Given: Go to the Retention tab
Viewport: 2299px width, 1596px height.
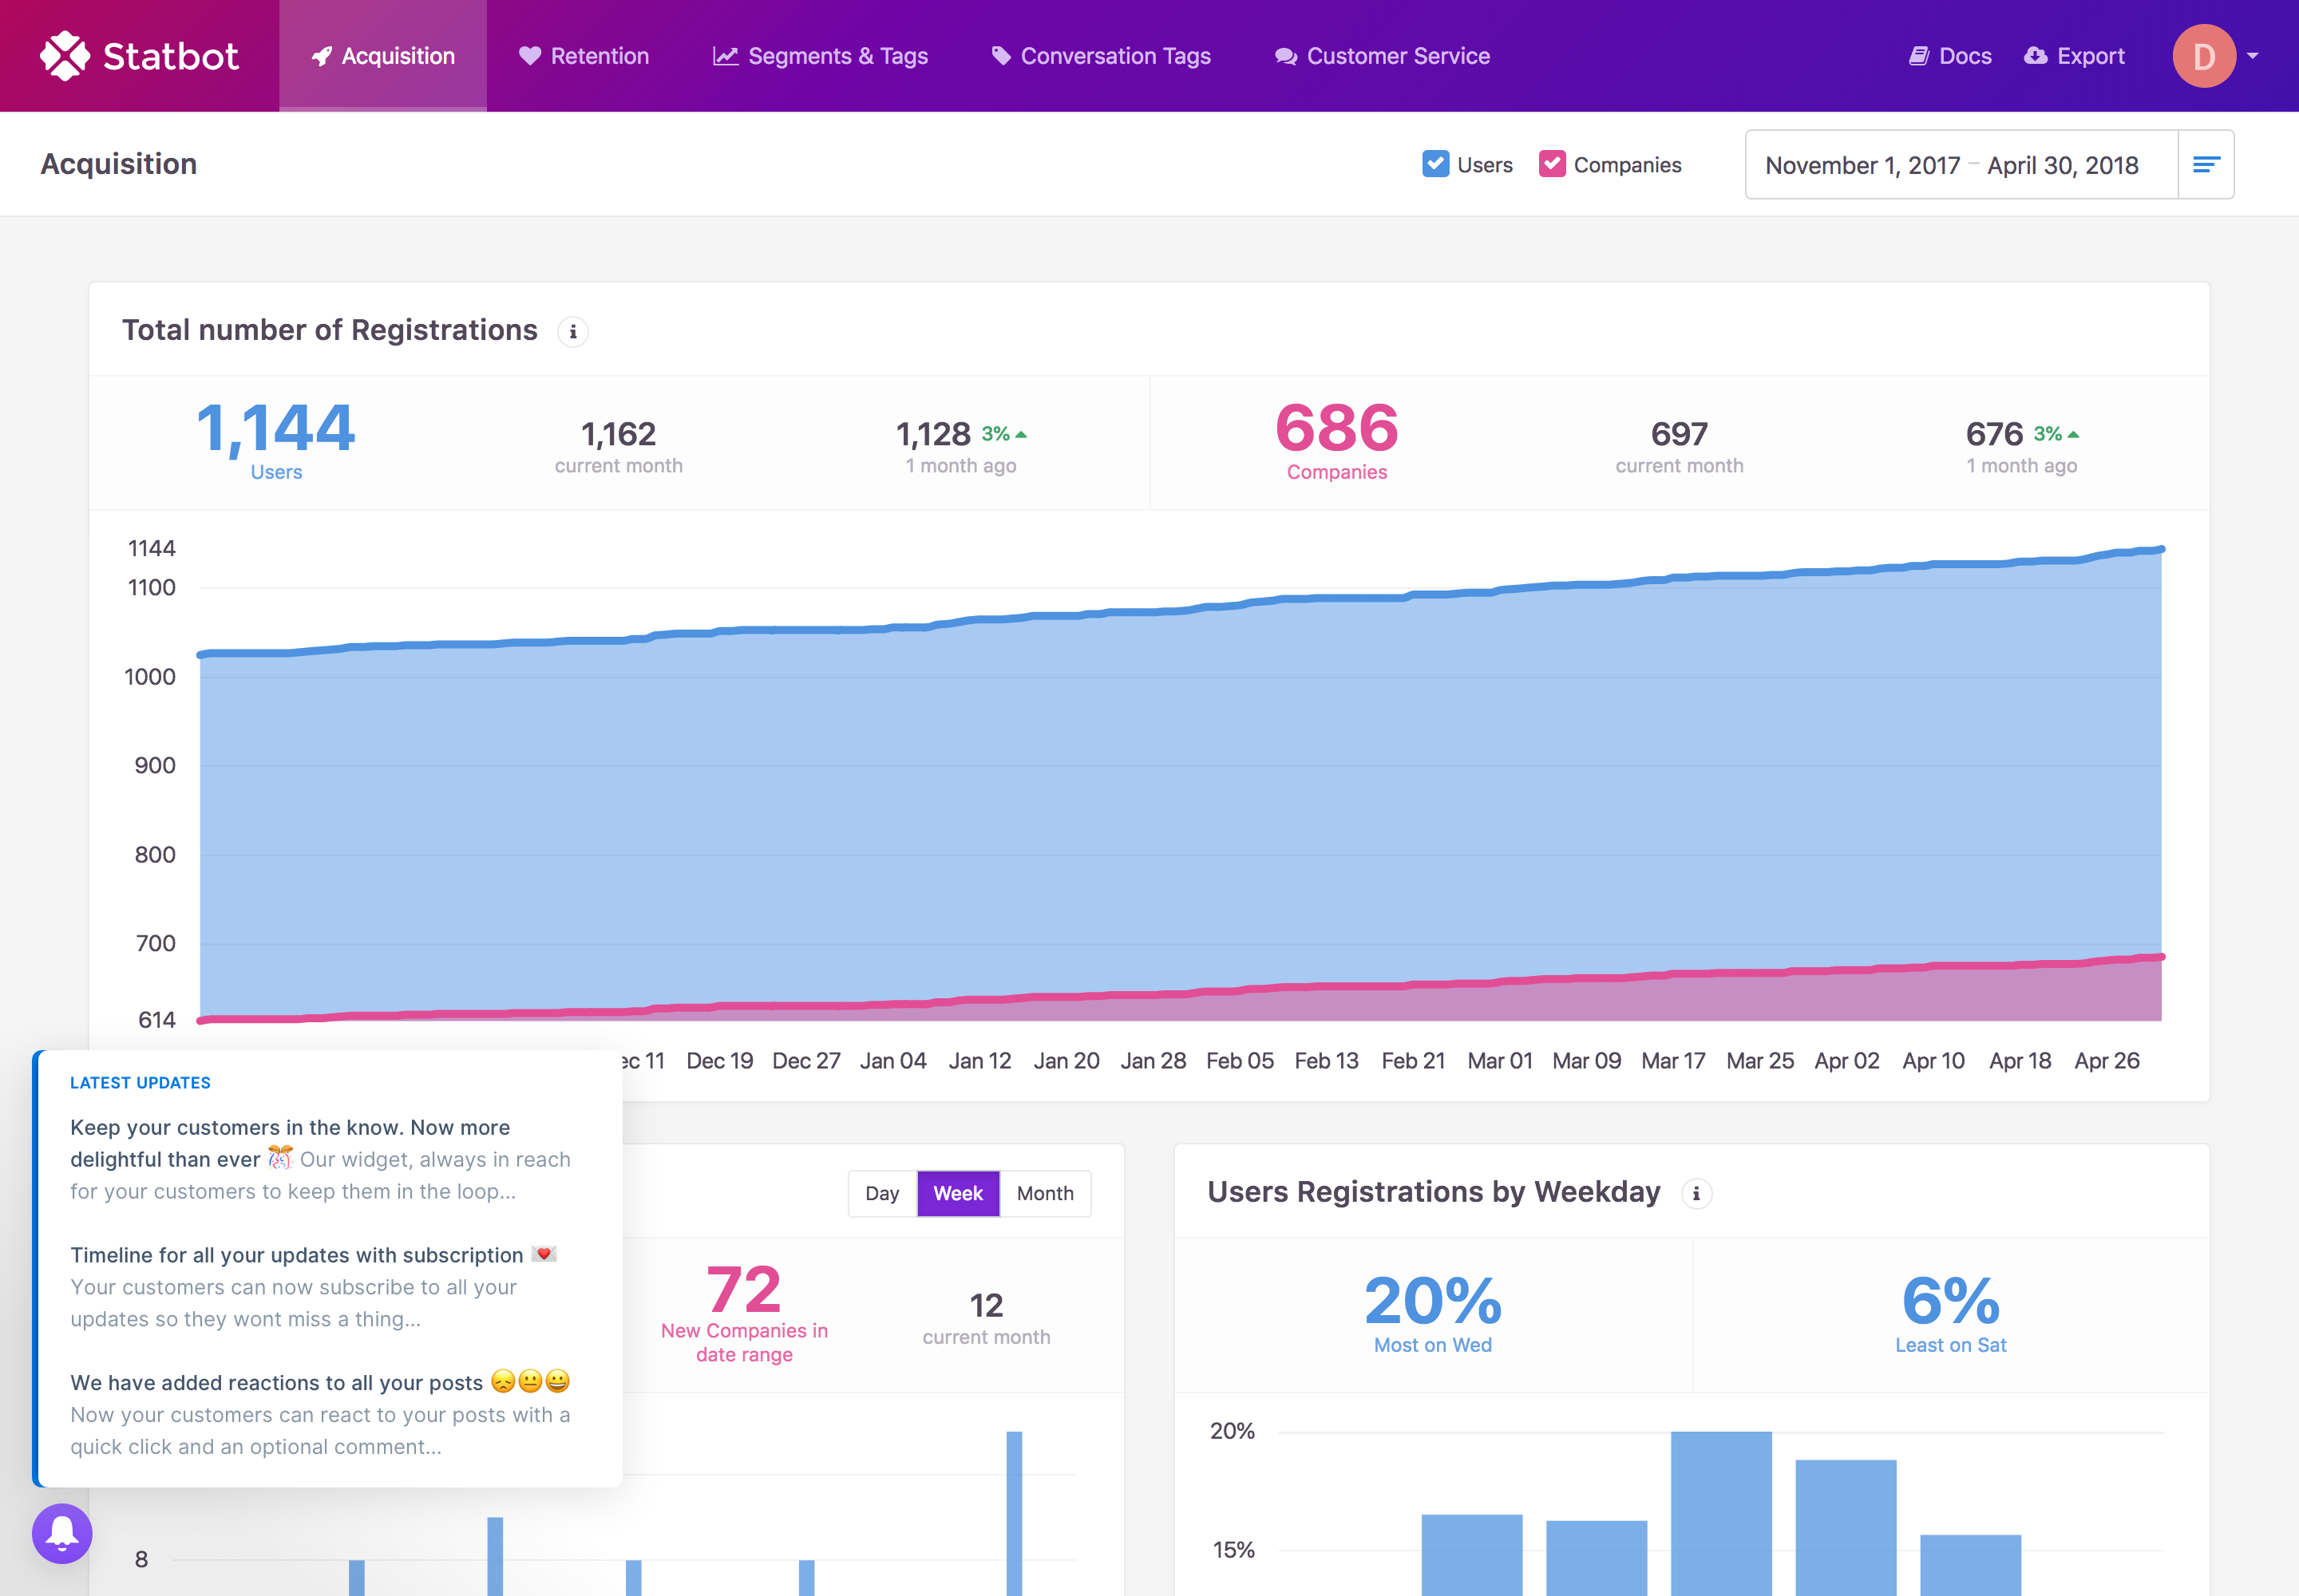Looking at the screenshot, I should 584,56.
